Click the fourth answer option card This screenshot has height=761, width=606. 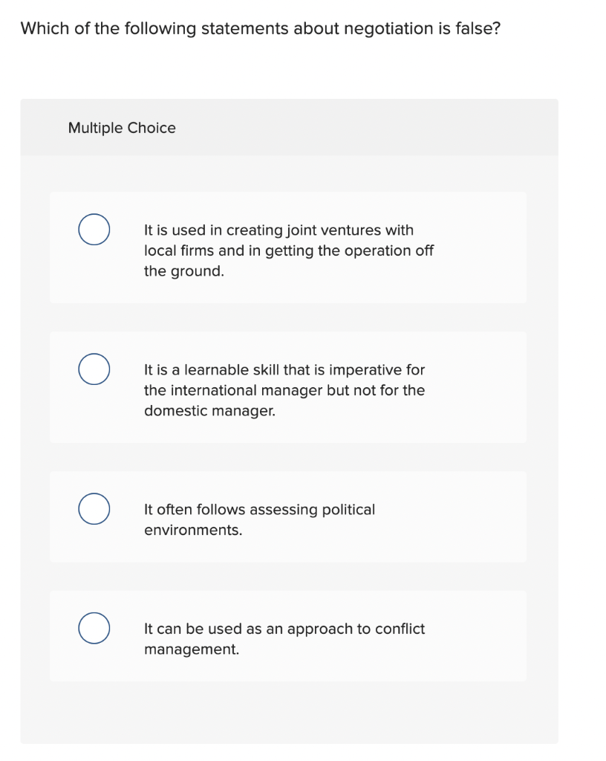click(287, 636)
